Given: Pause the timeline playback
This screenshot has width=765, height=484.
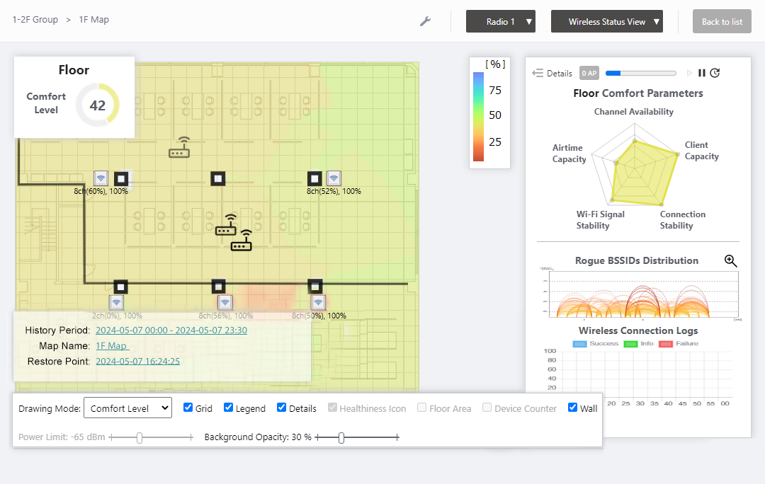Looking at the screenshot, I should pos(702,73).
